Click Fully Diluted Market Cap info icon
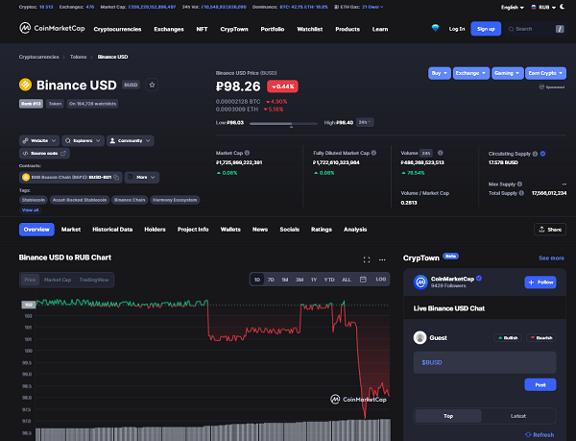The width and height of the screenshot is (576, 441). (x=373, y=153)
